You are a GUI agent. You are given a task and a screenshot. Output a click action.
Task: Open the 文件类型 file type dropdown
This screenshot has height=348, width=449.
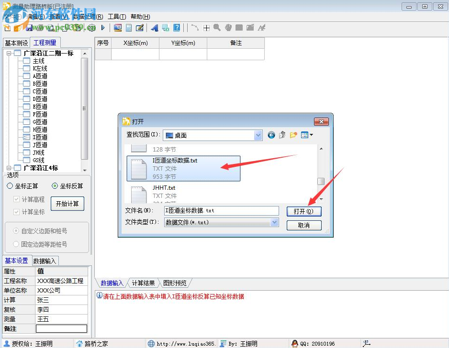coord(274,222)
